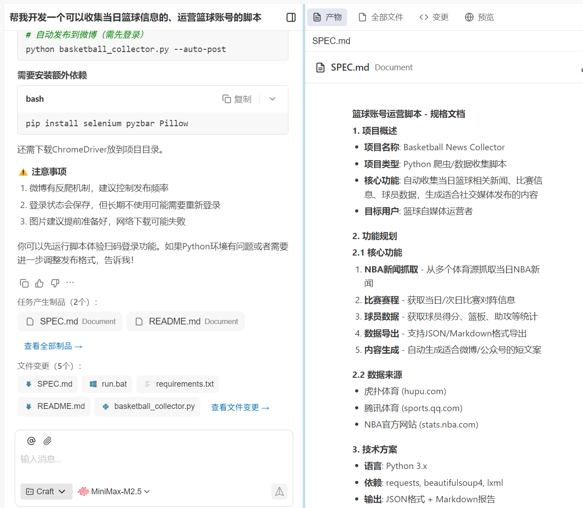Open the MiniMax-M2.5 model selector
This screenshot has height=508, width=583.
point(113,491)
